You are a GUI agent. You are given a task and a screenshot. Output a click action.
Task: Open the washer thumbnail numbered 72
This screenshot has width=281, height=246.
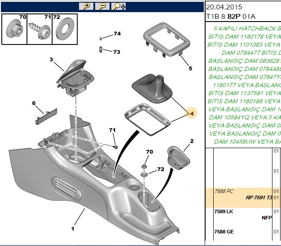65,29
